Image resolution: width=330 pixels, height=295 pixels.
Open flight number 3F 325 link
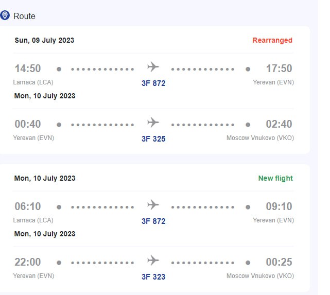pyautogui.click(x=153, y=139)
